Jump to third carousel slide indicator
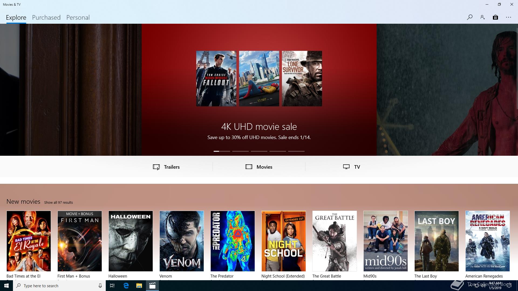Screen dimensions: 518x291 pos(259,151)
